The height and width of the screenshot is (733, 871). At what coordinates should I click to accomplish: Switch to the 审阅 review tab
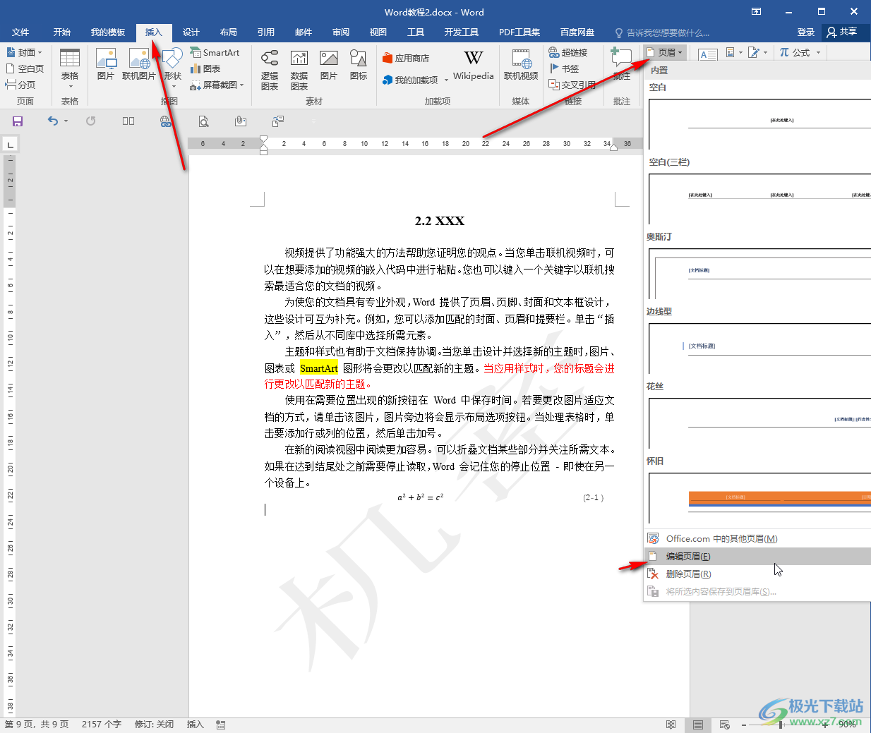[341, 32]
